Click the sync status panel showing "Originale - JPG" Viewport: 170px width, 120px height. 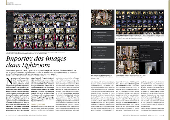[103, 52]
